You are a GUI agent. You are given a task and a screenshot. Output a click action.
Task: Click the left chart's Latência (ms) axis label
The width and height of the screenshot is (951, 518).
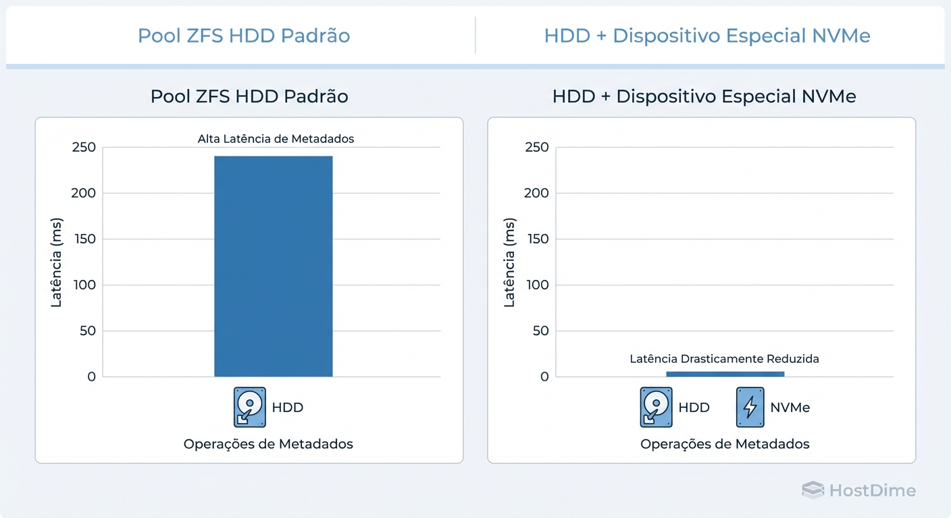[57, 262]
